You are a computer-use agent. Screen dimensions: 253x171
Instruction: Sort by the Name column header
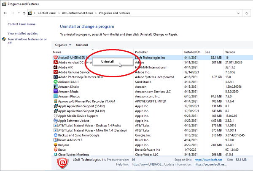point(57,52)
